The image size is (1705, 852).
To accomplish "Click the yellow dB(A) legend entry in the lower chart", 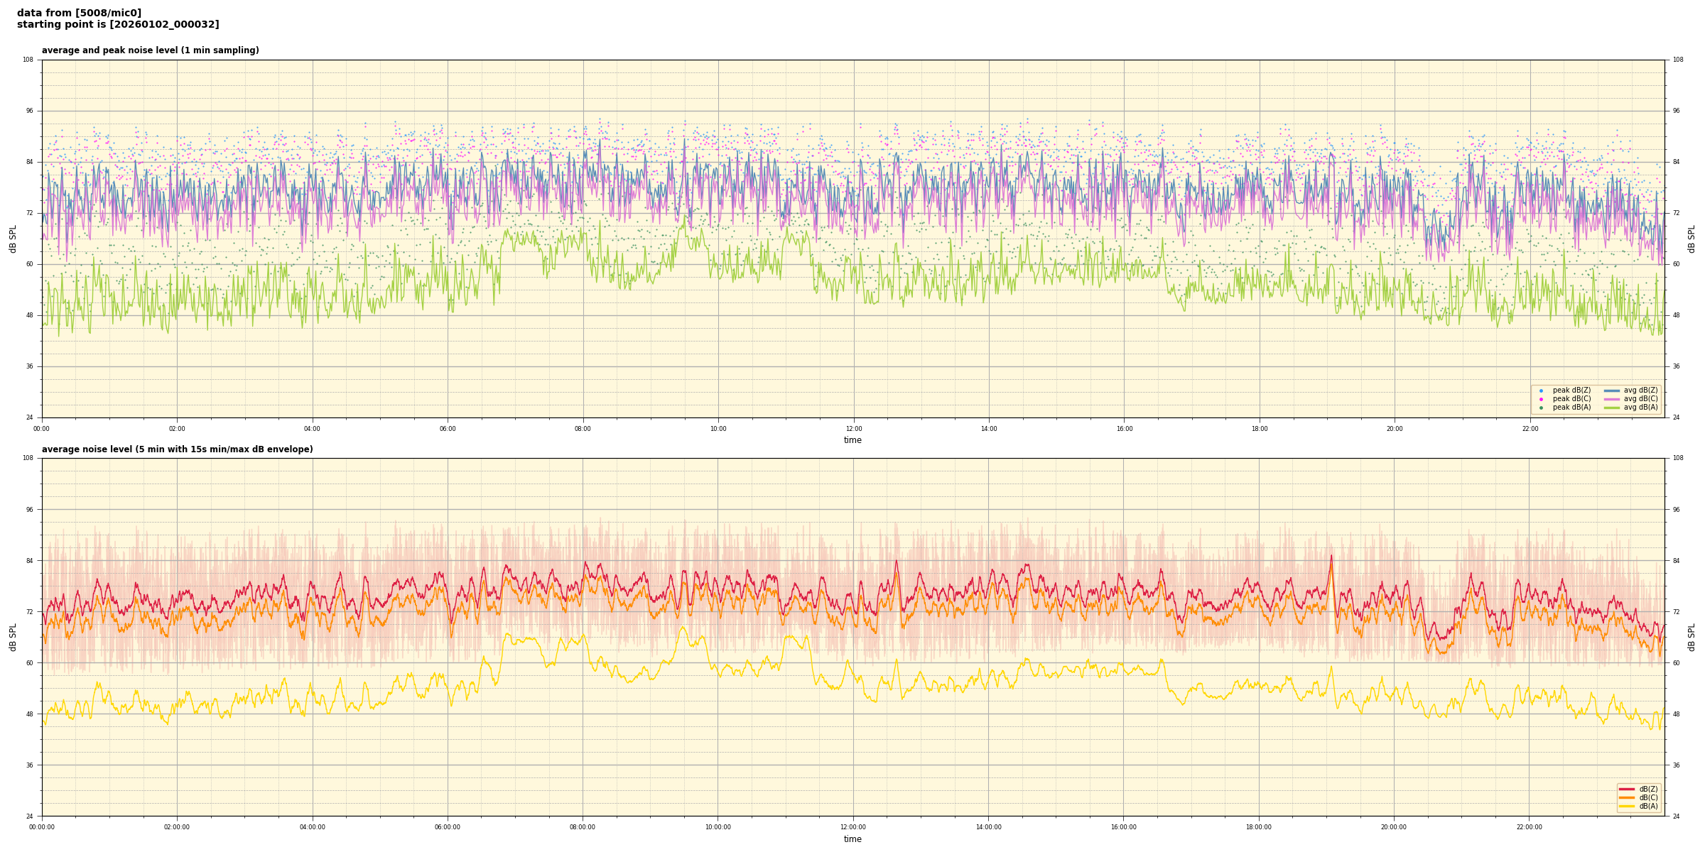I will pos(1627,806).
